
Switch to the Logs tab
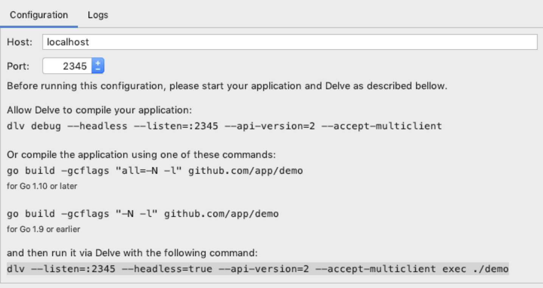[98, 15]
